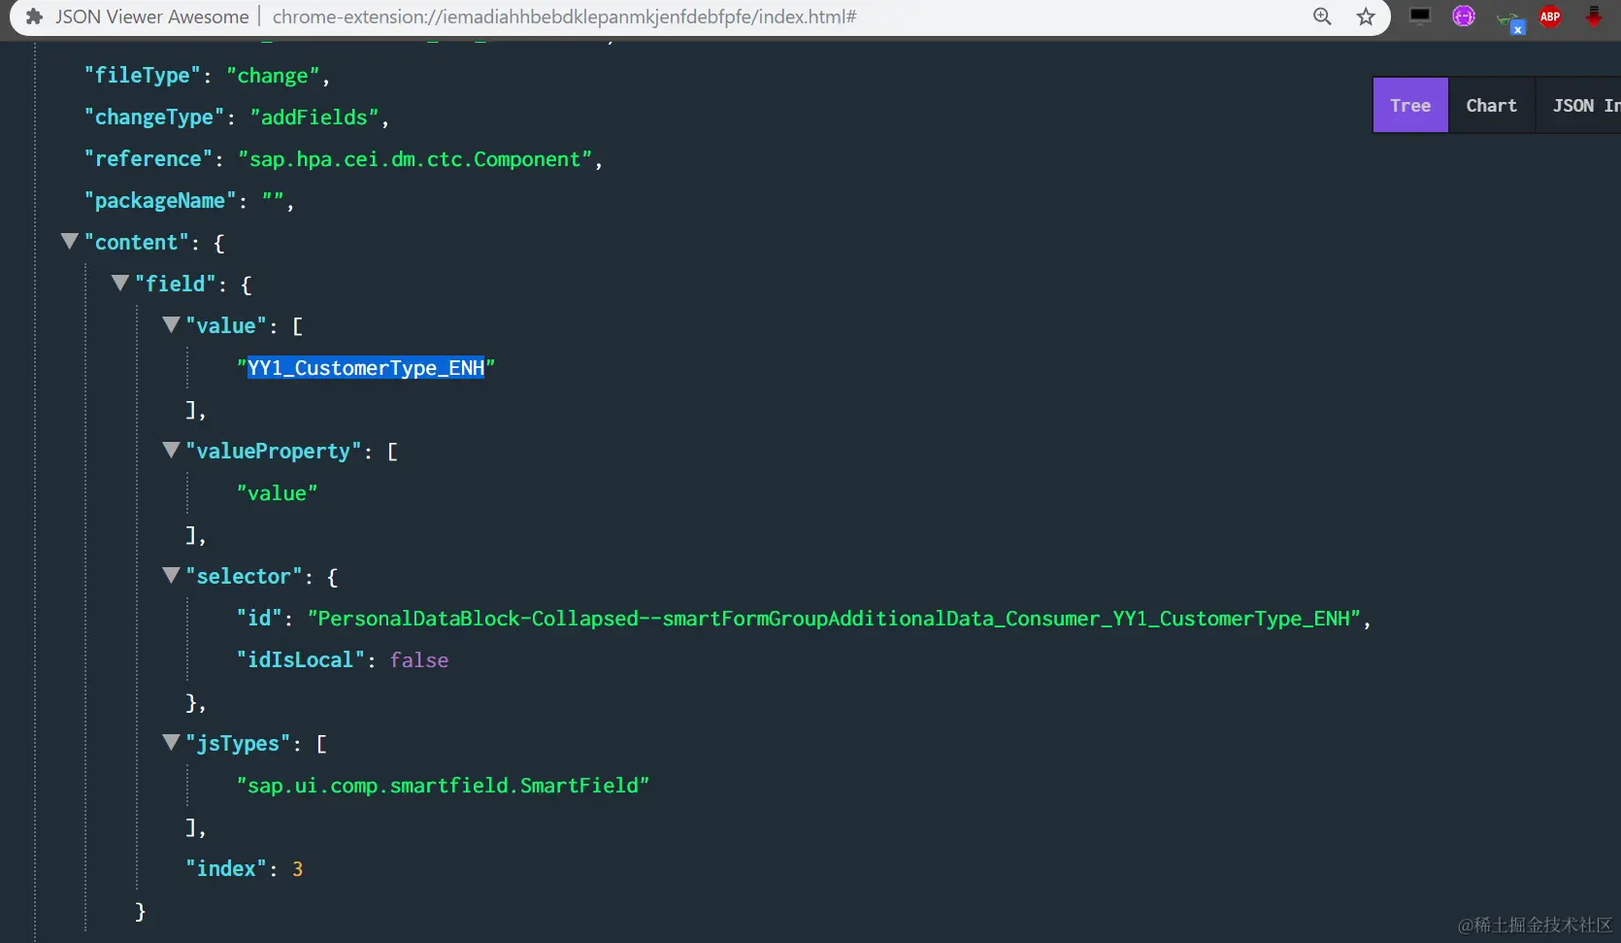Click the "packageName" key
The image size is (1621, 943).
[159, 201]
